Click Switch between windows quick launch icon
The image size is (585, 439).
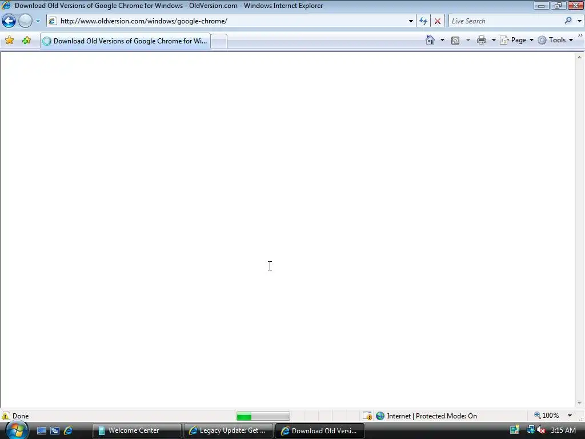click(x=55, y=431)
